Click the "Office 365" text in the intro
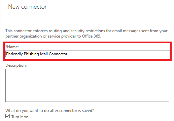Screen dimensions: 174x121 (x=92, y=36)
